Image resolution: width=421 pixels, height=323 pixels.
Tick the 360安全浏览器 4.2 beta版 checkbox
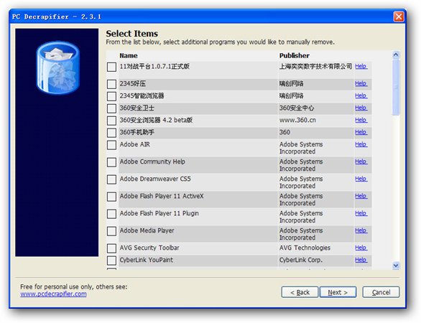click(111, 121)
